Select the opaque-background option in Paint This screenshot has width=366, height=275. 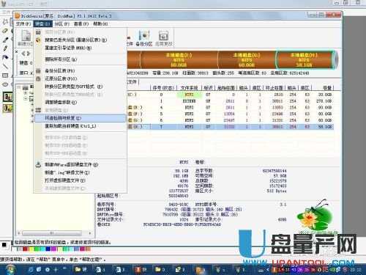tap(7, 97)
